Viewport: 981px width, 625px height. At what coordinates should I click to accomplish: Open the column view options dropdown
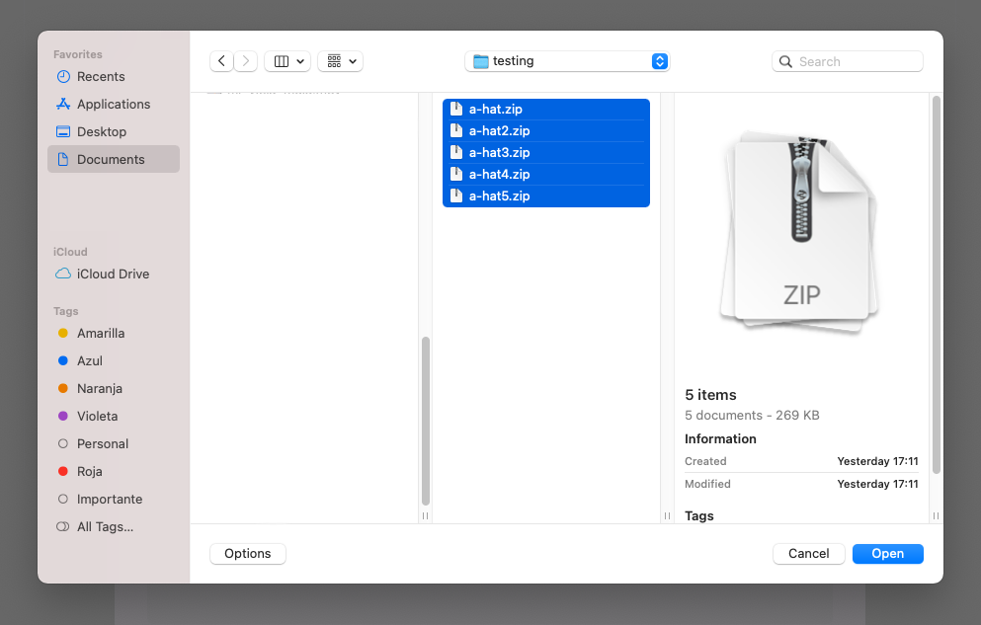[287, 61]
